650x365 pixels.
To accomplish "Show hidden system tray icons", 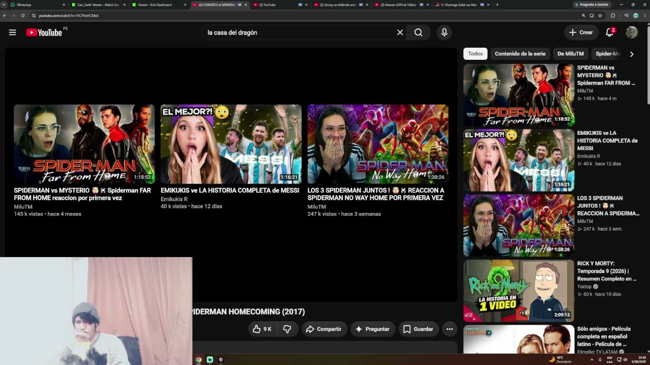I will (x=592, y=359).
